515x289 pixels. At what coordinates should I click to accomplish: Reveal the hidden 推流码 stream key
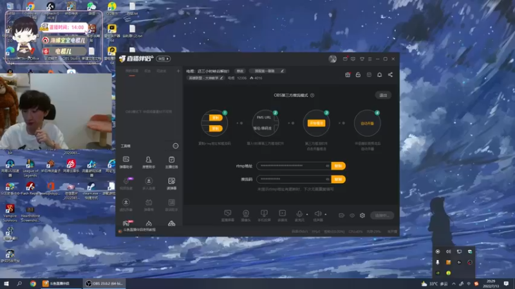[328, 179]
